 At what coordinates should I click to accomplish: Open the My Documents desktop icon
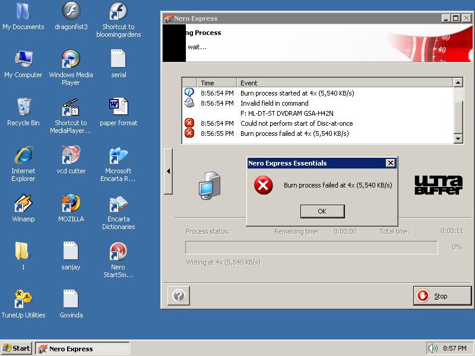tap(23, 16)
